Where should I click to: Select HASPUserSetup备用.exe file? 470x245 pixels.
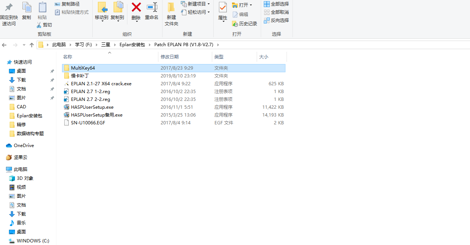point(174,115)
